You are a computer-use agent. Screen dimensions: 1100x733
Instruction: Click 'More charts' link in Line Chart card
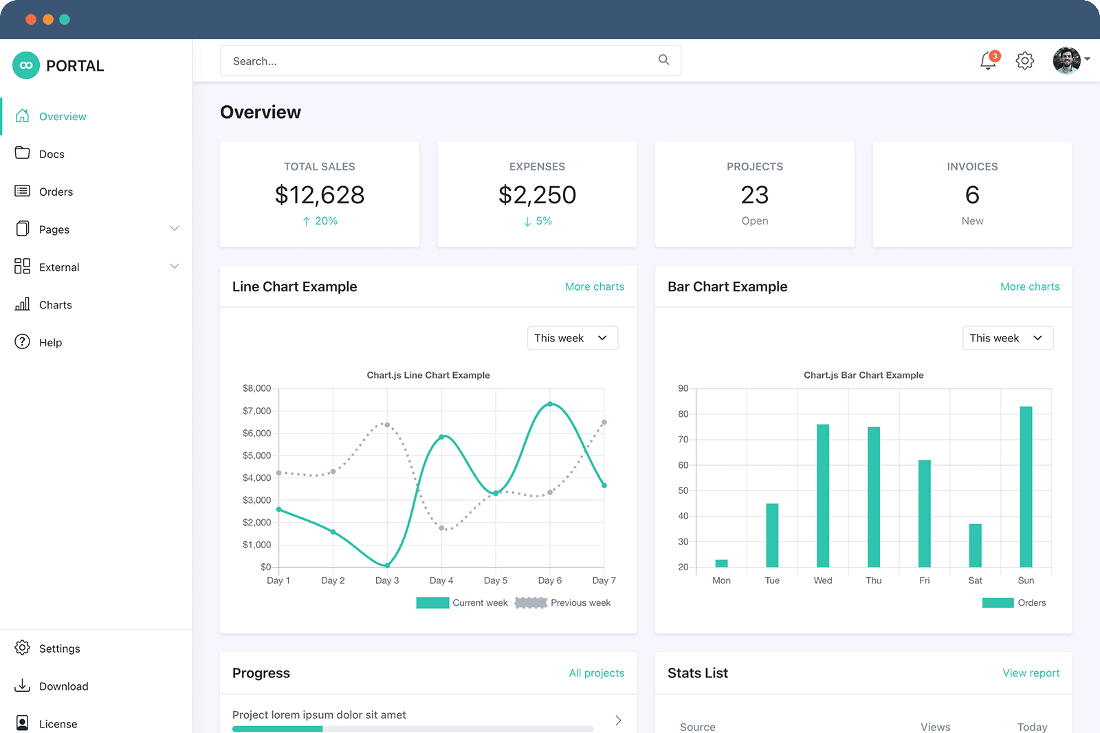pos(595,286)
